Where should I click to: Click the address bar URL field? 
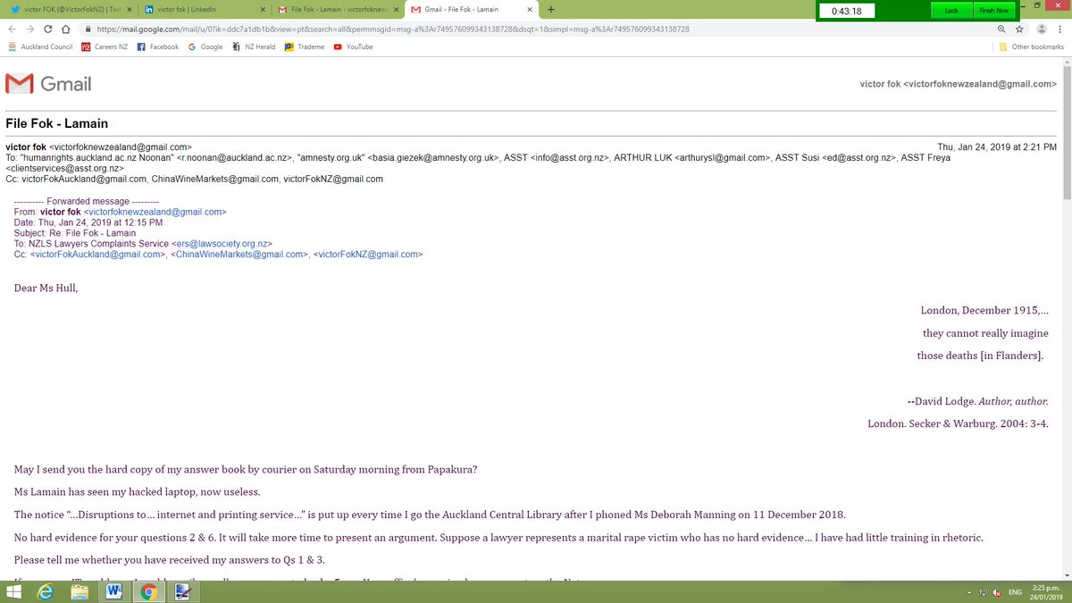point(536,29)
